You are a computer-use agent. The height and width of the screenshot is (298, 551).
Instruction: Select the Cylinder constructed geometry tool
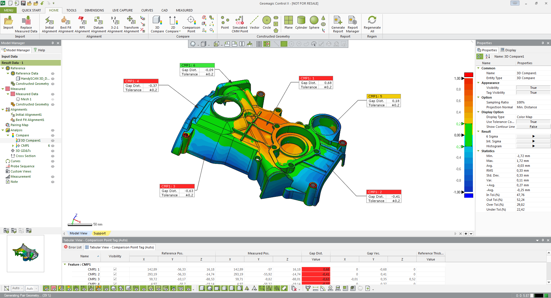tap(301, 21)
